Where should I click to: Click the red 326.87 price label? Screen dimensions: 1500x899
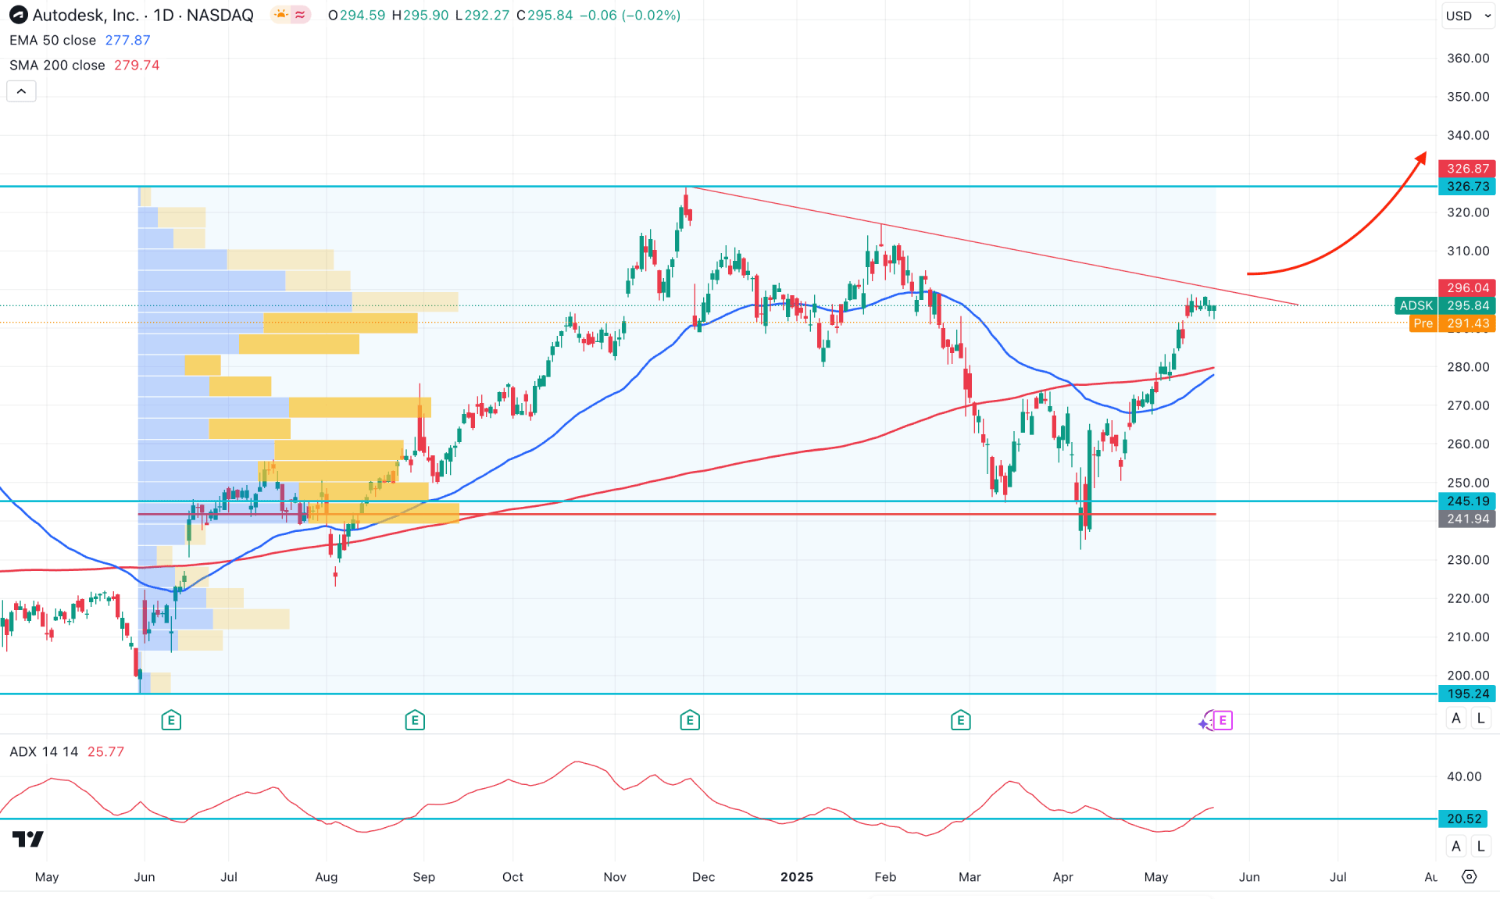[x=1467, y=169]
